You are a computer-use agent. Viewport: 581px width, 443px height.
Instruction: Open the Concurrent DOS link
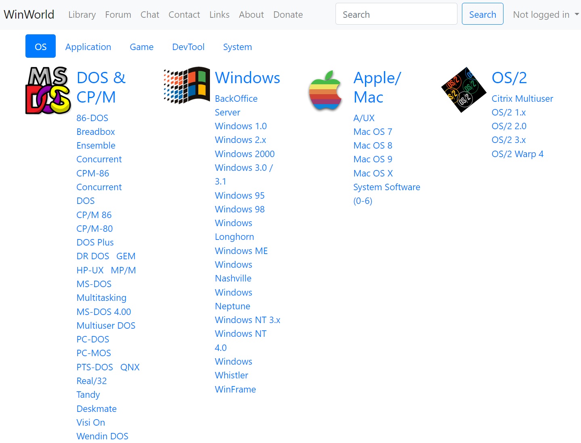[99, 194]
